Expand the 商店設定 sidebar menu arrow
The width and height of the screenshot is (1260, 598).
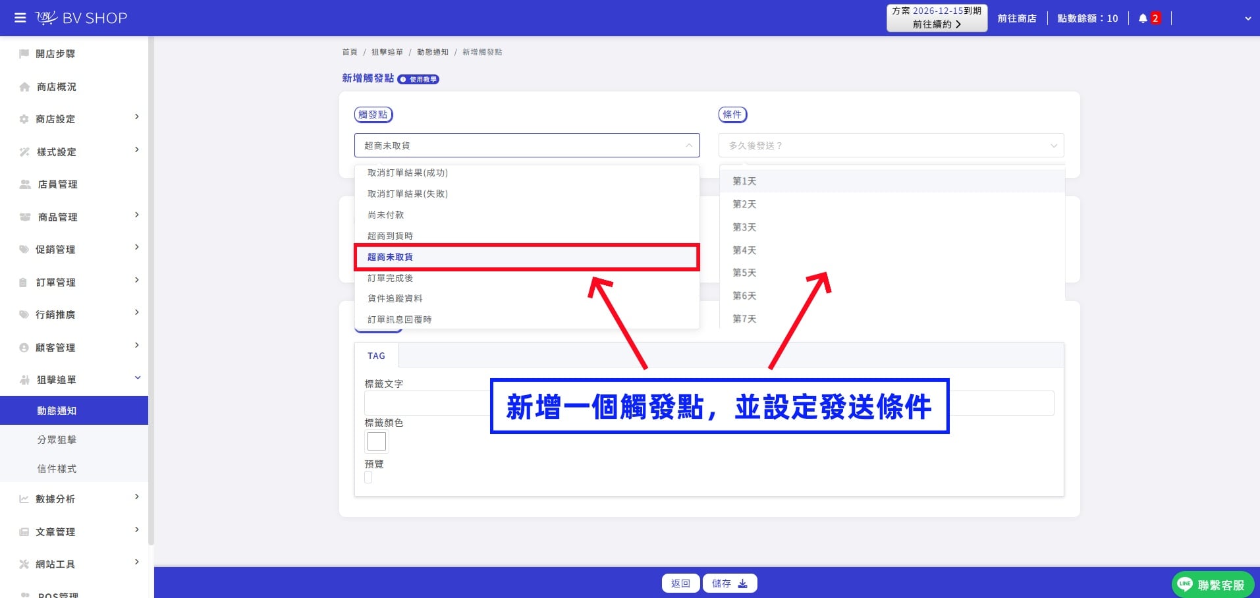(137, 117)
